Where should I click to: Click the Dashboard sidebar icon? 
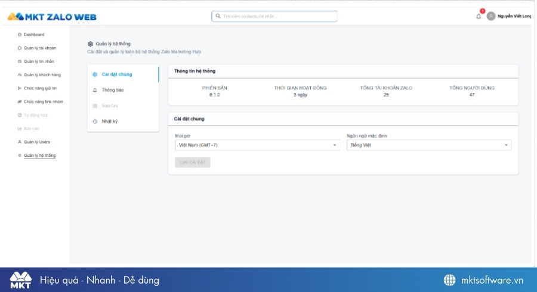[20, 35]
